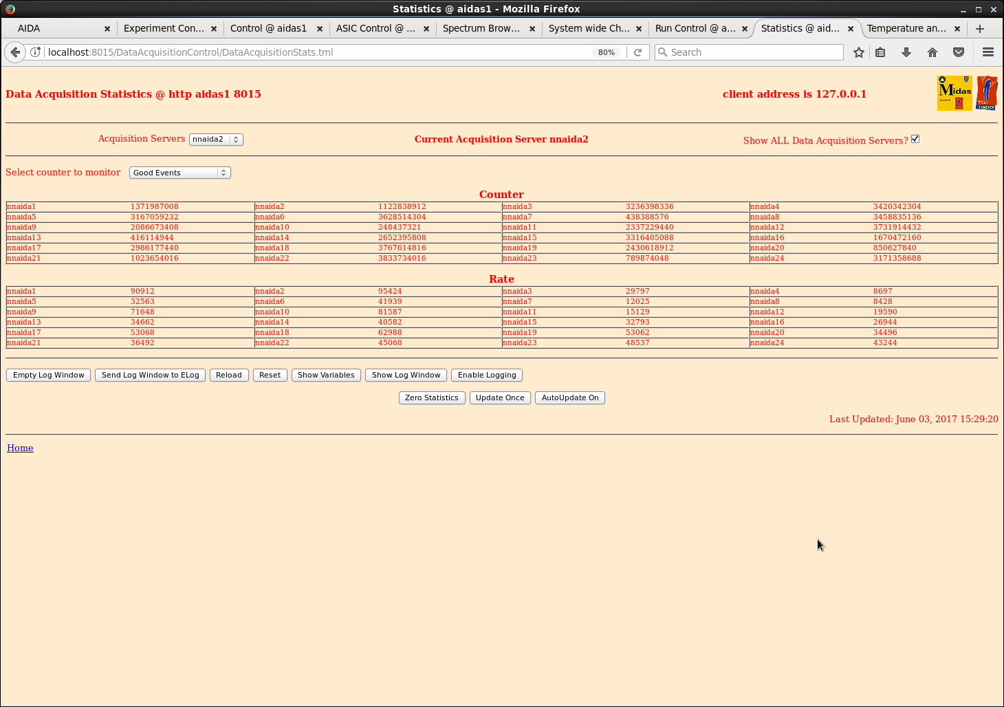Close the ASIC Control tab
Screen dimensions: 1004x707
tap(426, 29)
